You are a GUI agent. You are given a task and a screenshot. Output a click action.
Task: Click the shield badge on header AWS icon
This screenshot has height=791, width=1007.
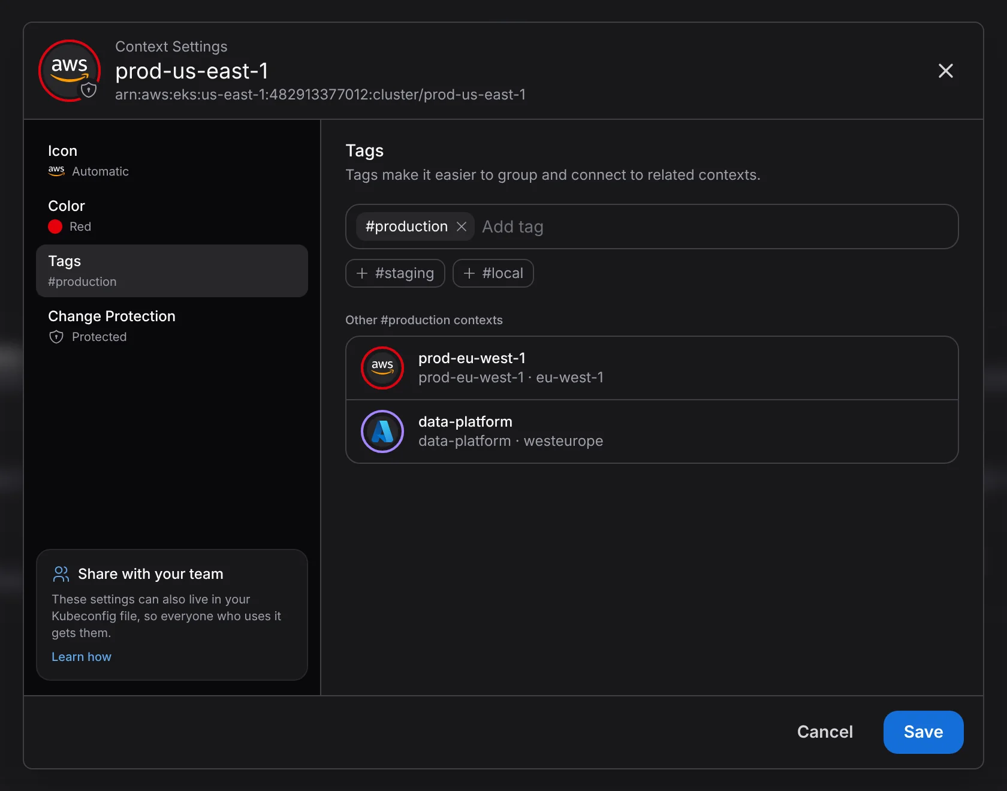(89, 90)
